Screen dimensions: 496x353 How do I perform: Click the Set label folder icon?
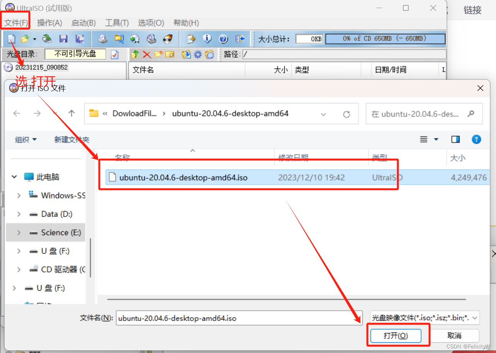(x=209, y=54)
